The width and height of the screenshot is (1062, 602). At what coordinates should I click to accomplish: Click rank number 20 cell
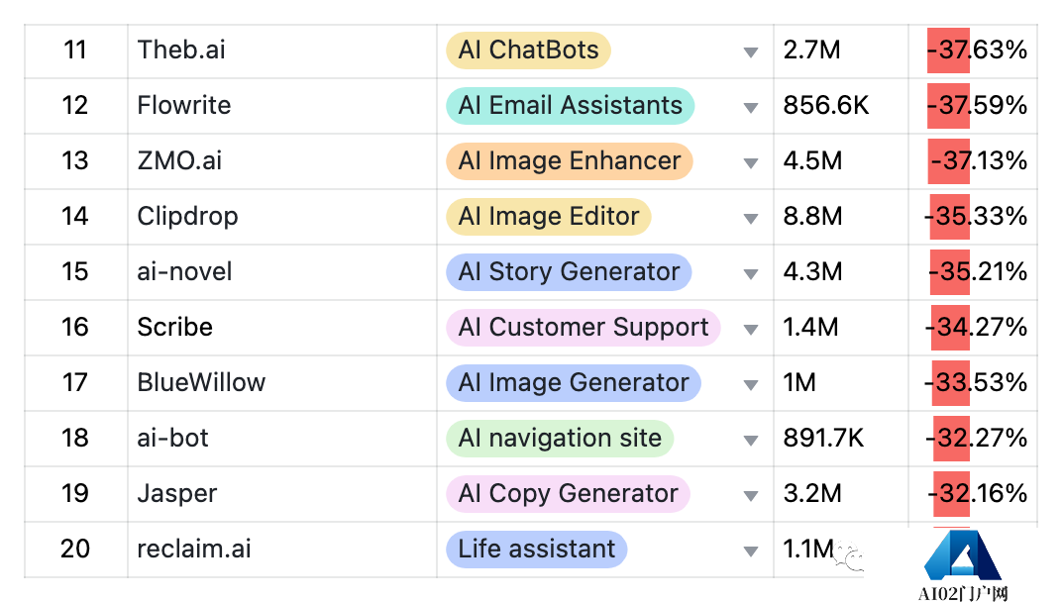pyautogui.click(x=76, y=551)
